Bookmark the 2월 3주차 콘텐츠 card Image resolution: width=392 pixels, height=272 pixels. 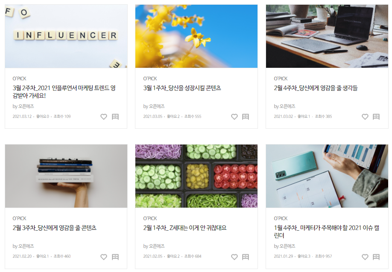[x=115, y=257]
